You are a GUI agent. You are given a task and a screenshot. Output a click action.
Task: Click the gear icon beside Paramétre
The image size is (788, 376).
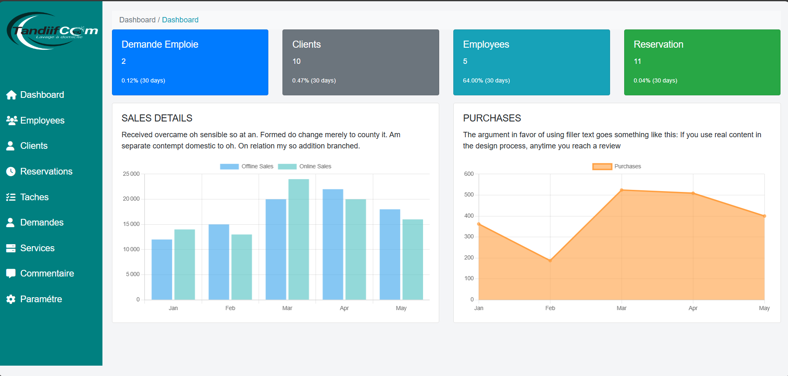point(11,299)
